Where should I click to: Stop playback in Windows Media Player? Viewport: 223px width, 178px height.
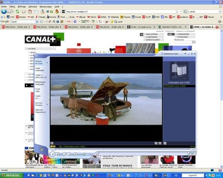click(58, 154)
